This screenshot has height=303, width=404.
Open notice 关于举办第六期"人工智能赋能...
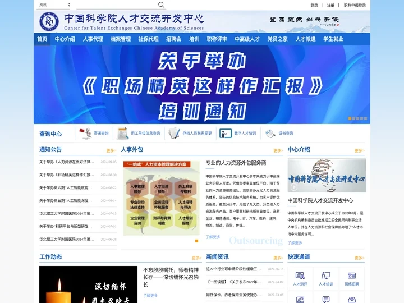tap(66, 187)
